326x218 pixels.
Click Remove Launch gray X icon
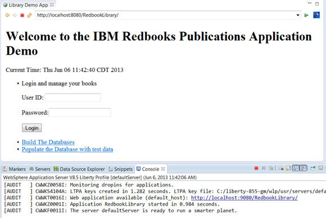tap(264, 168)
